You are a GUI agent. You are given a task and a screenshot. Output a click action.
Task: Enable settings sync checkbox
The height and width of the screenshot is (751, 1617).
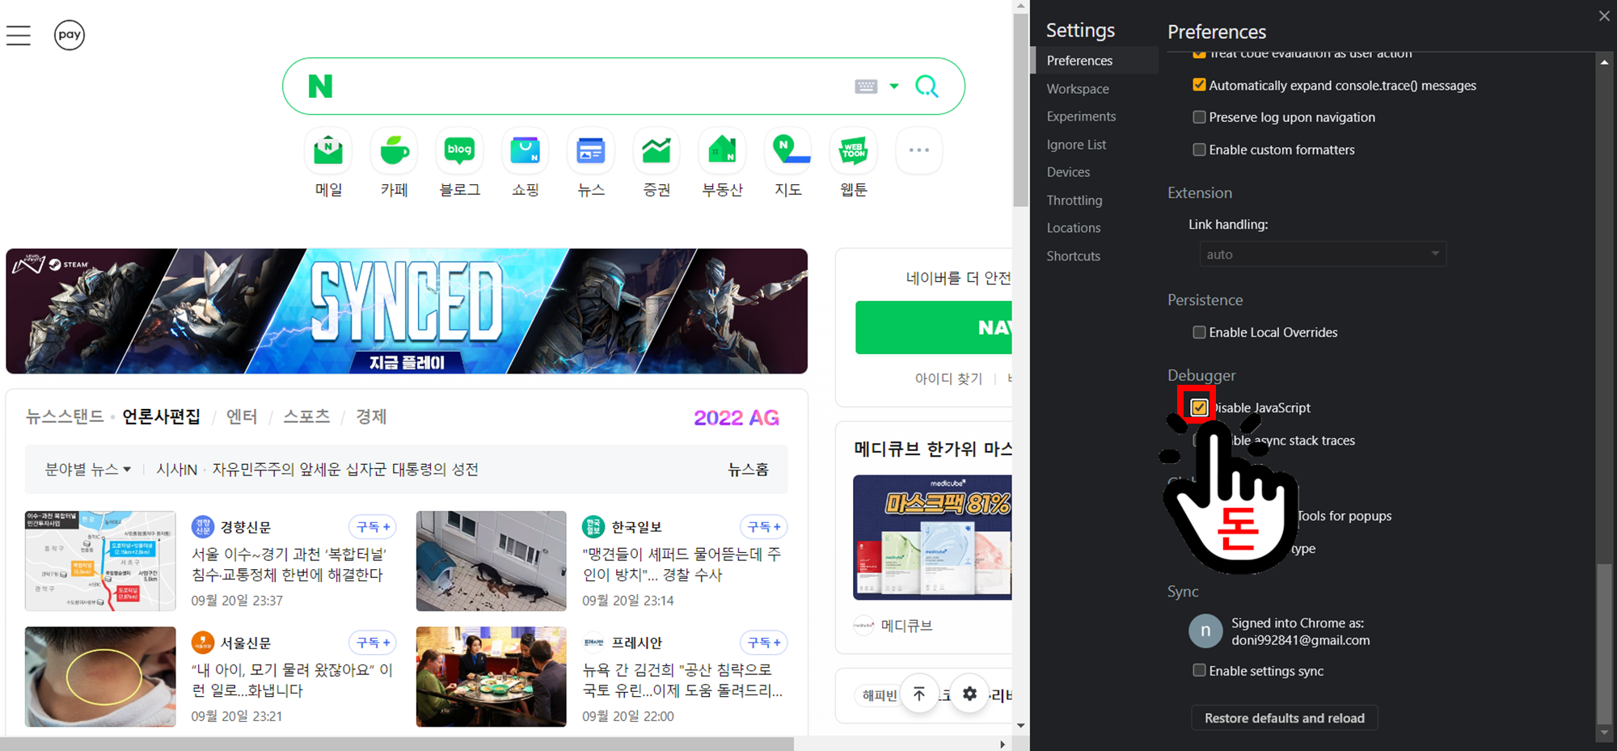tap(1199, 670)
